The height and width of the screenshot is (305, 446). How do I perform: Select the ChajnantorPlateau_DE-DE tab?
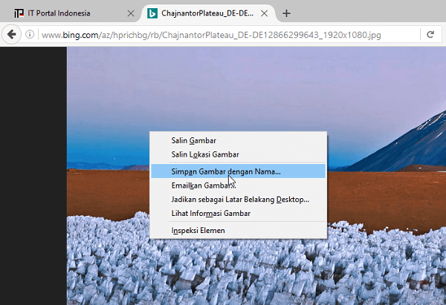[x=207, y=13]
